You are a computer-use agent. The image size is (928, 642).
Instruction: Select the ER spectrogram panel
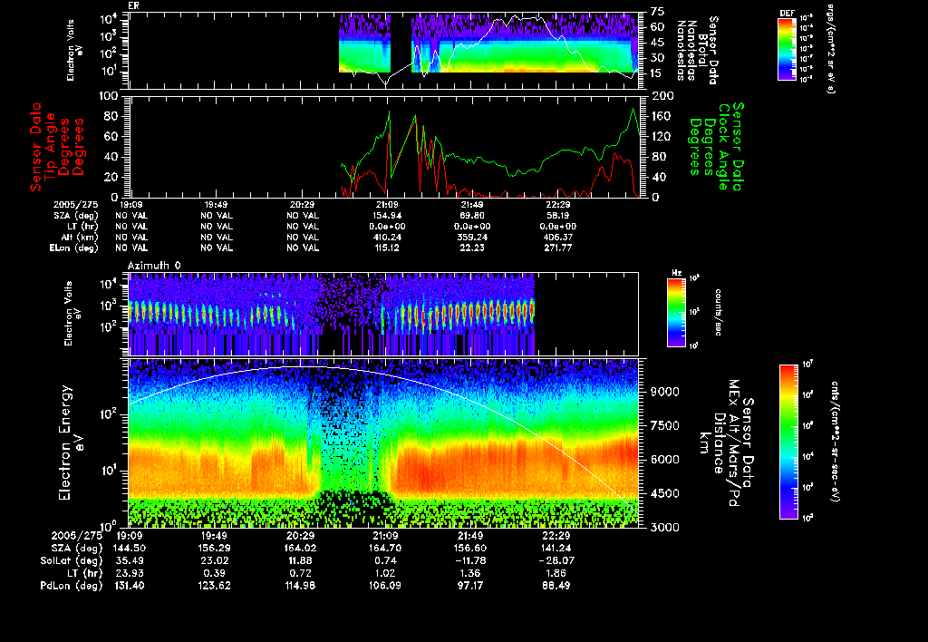coord(383,51)
